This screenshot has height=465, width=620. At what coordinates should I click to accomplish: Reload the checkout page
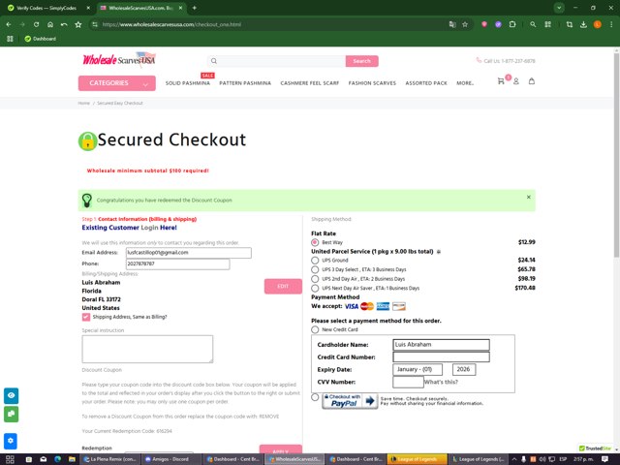click(36, 24)
